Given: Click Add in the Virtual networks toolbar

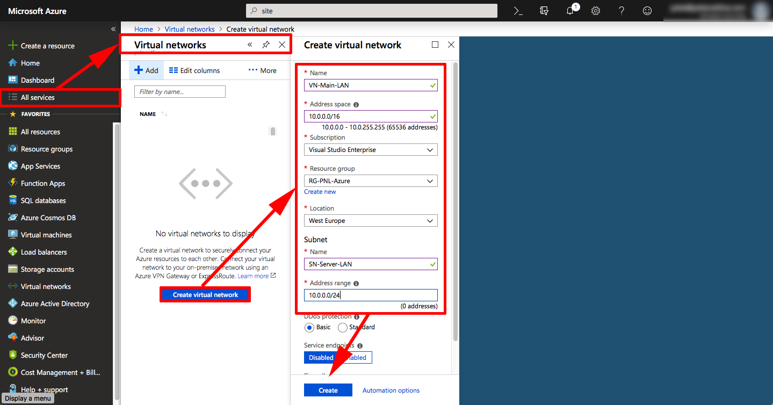Looking at the screenshot, I should point(146,70).
